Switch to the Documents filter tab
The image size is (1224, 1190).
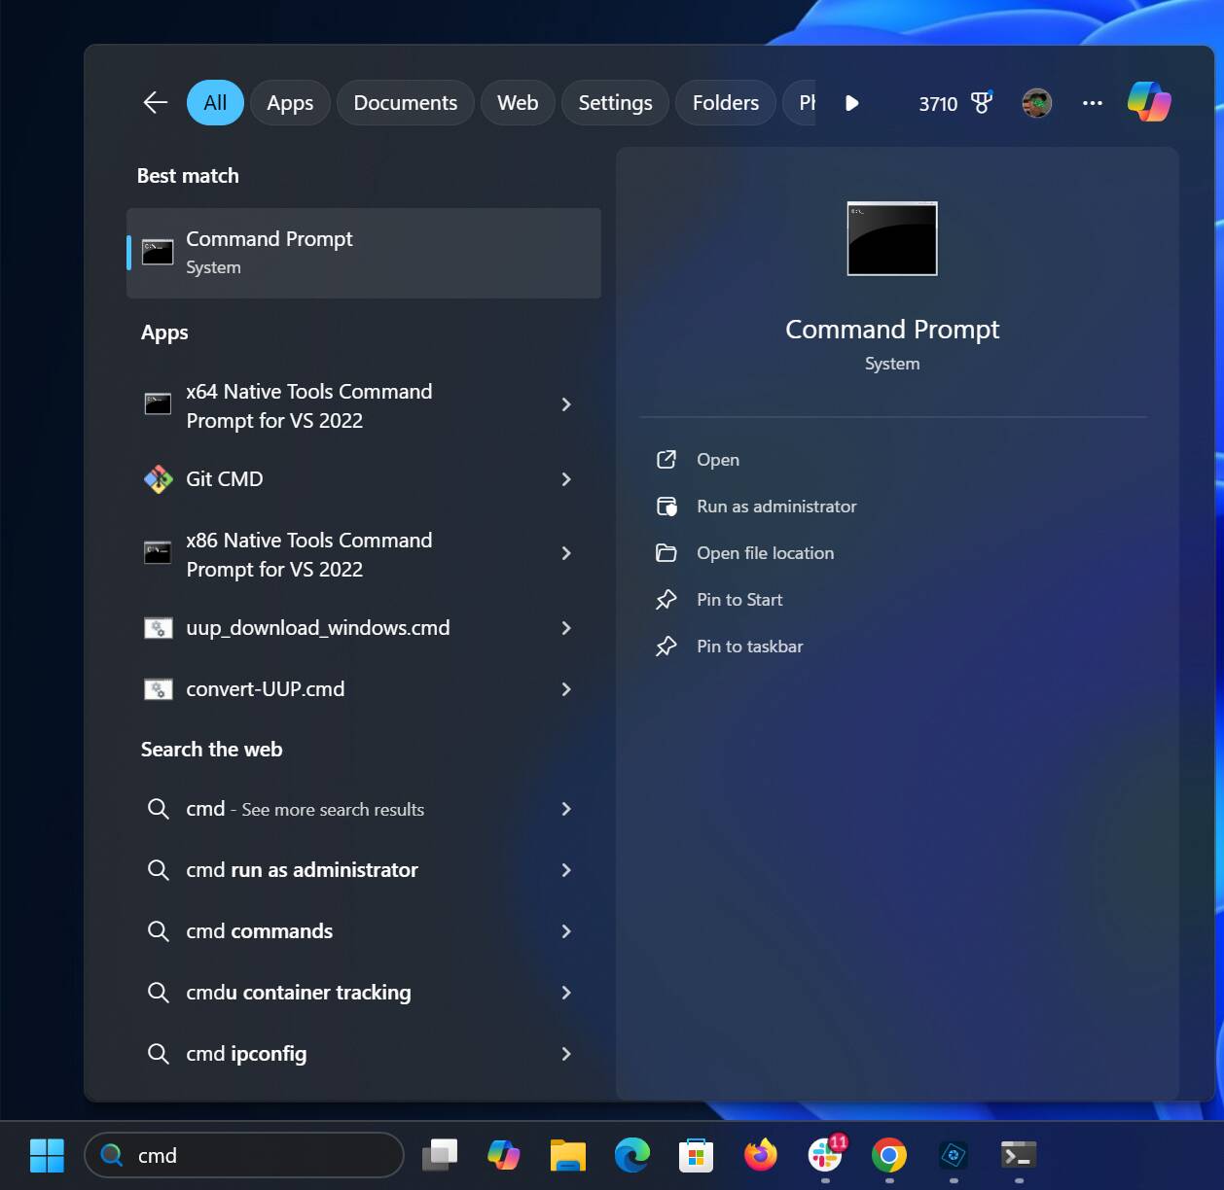(405, 102)
